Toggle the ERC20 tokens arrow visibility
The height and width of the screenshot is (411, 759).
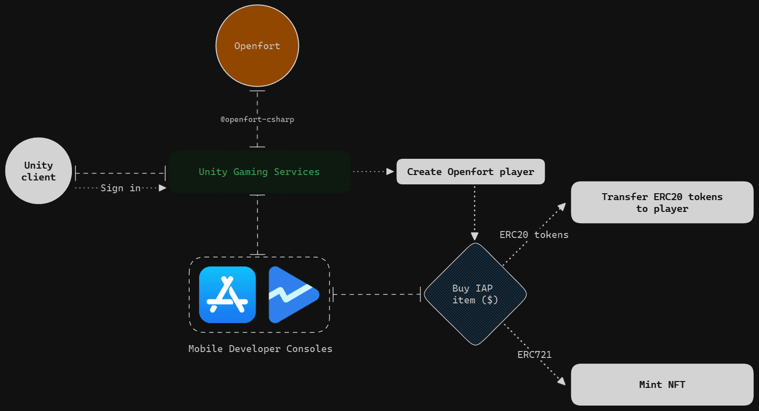(534, 235)
